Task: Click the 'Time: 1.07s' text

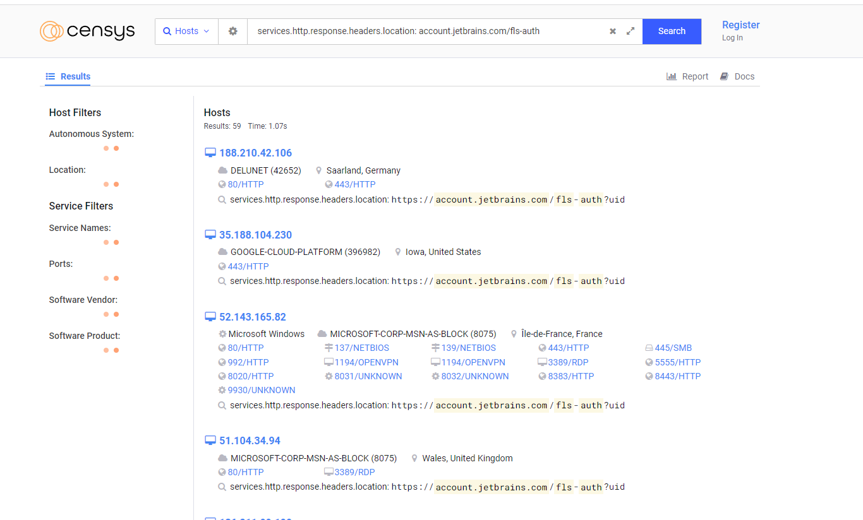Action: click(x=268, y=126)
